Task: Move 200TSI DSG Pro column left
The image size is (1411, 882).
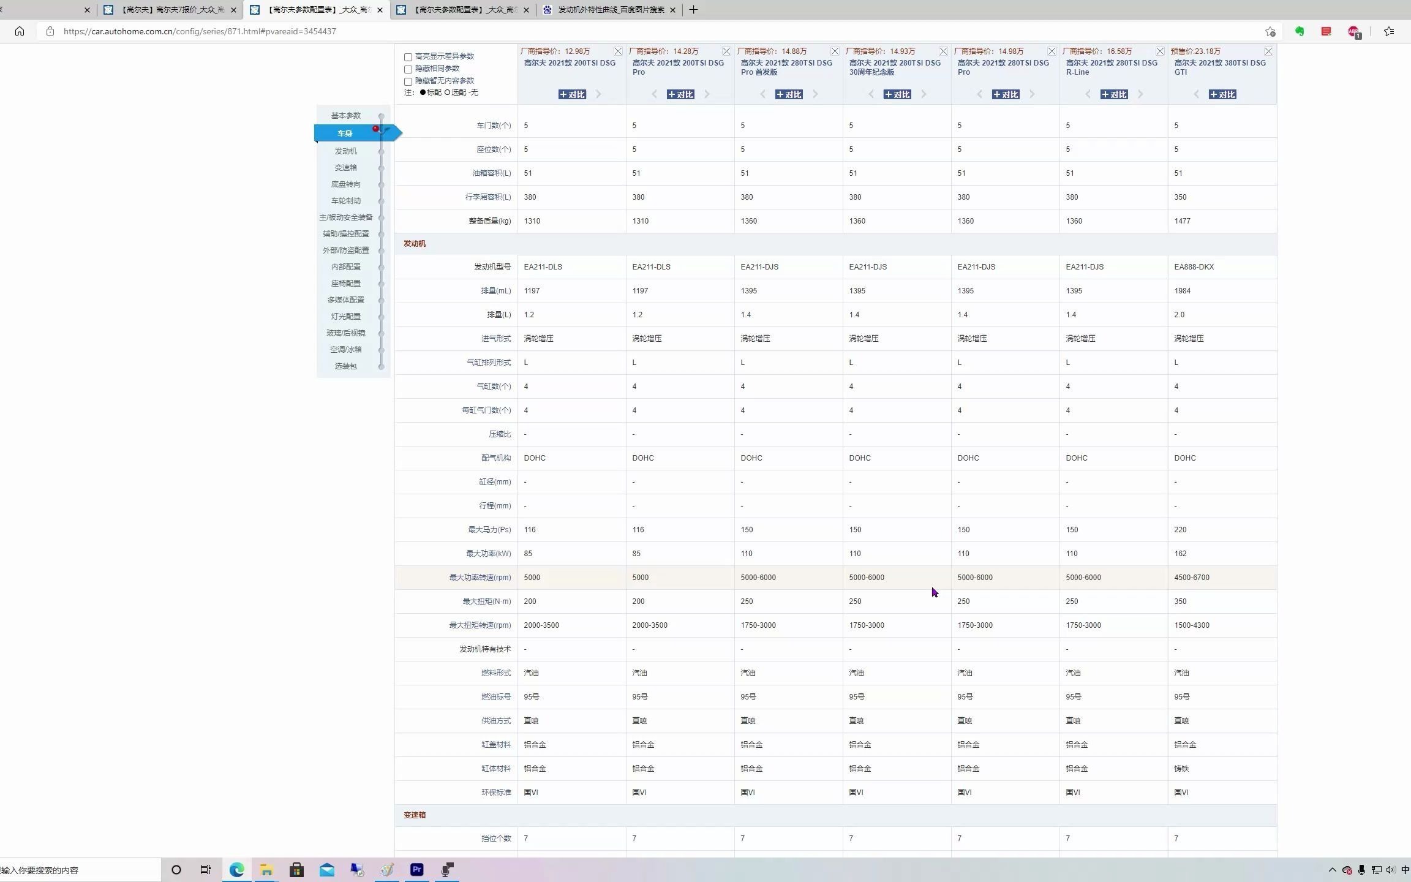Action: 654,94
